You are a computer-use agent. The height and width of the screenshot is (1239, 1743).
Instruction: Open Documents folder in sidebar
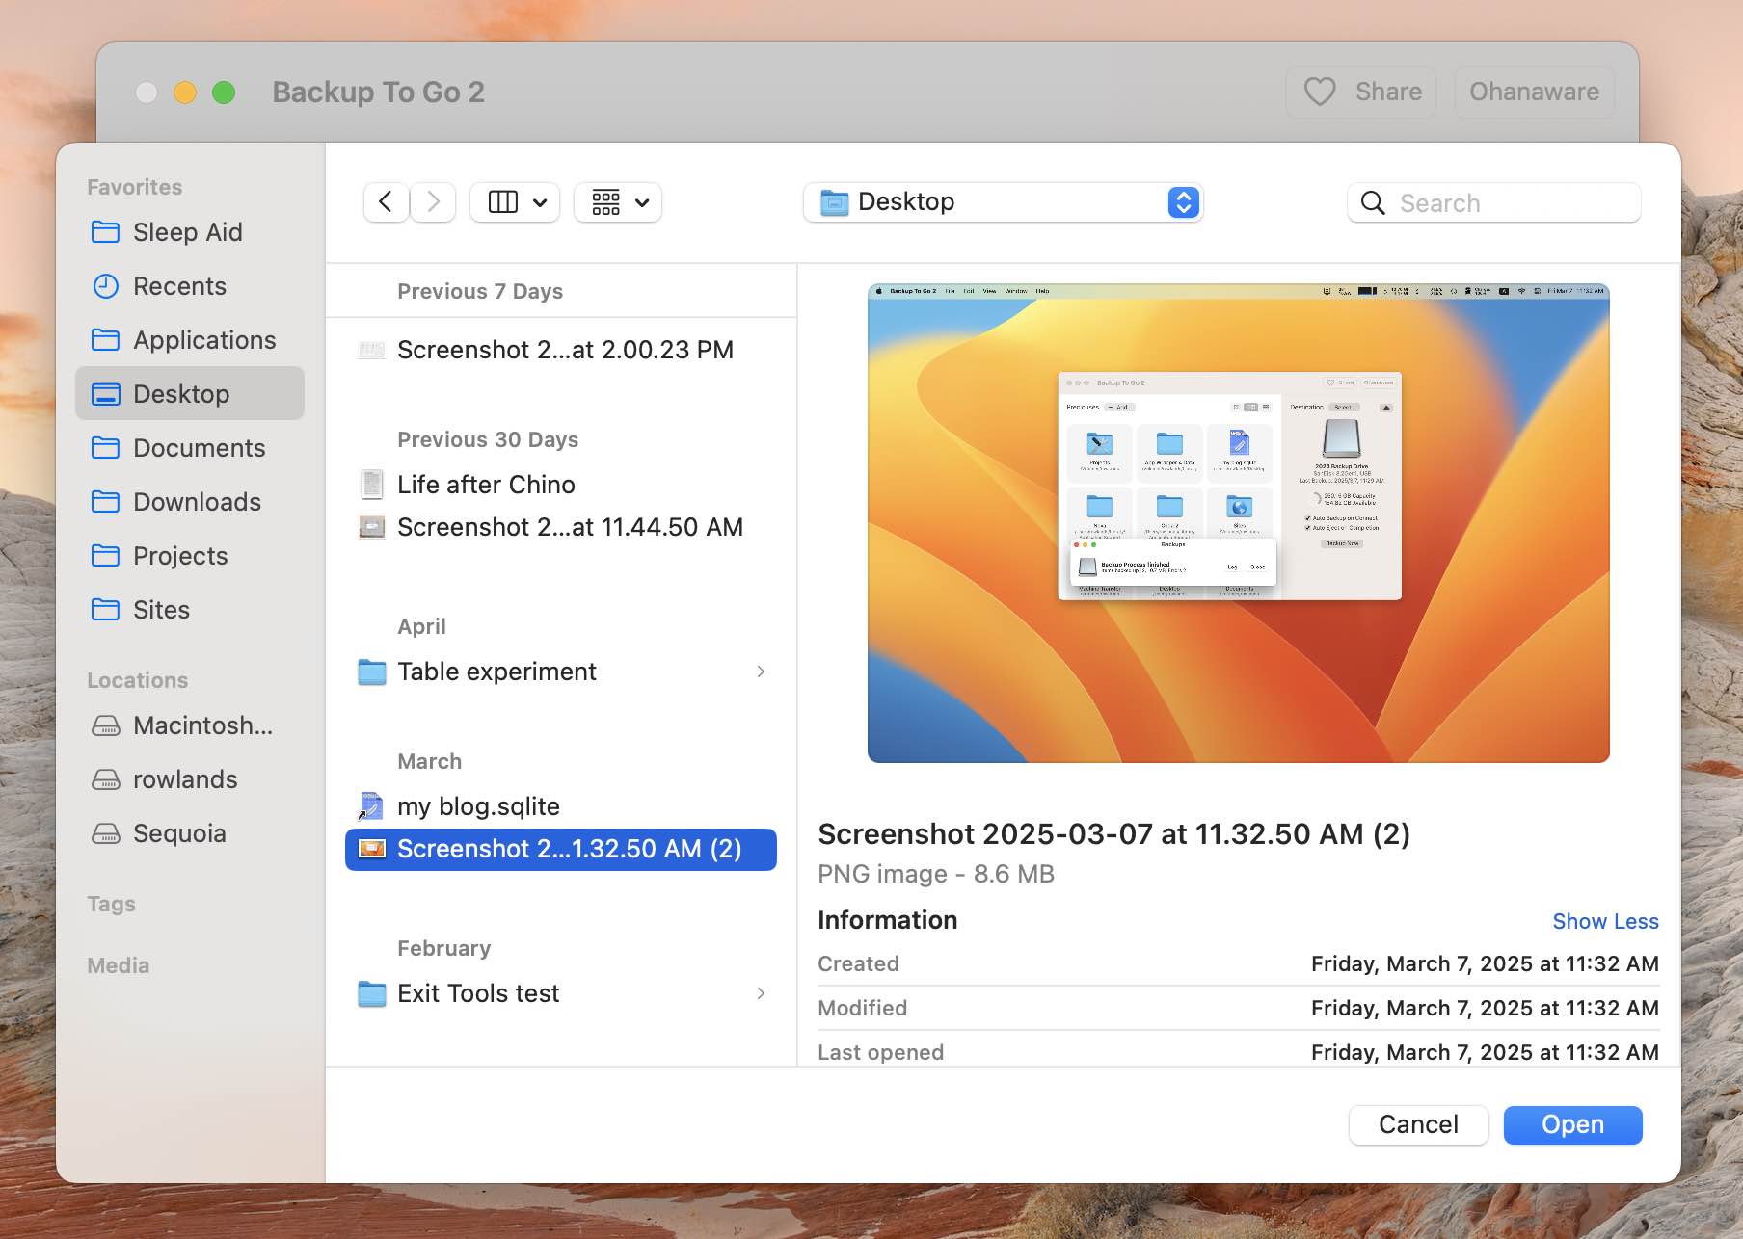190,448
